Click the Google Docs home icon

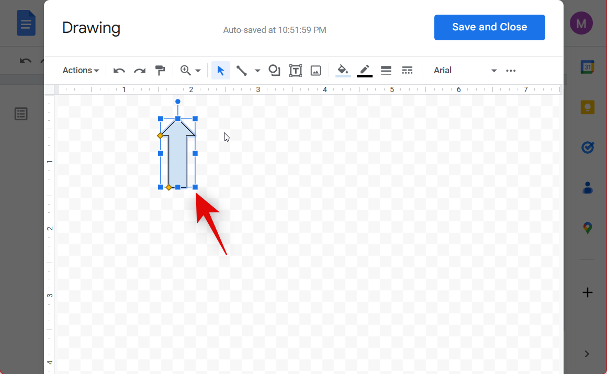coord(26,23)
